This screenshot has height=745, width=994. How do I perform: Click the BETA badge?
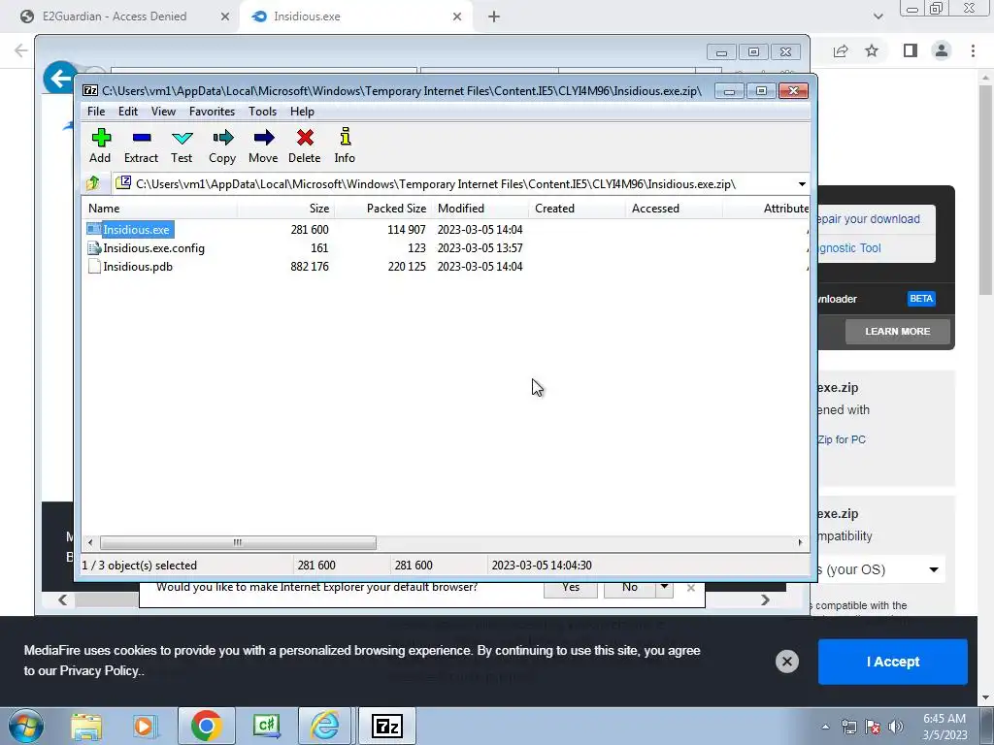pyautogui.click(x=921, y=299)
